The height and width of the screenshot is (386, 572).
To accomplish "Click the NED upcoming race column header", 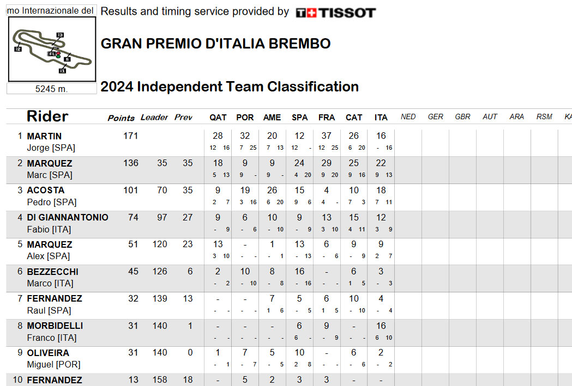I will (408, 117).
